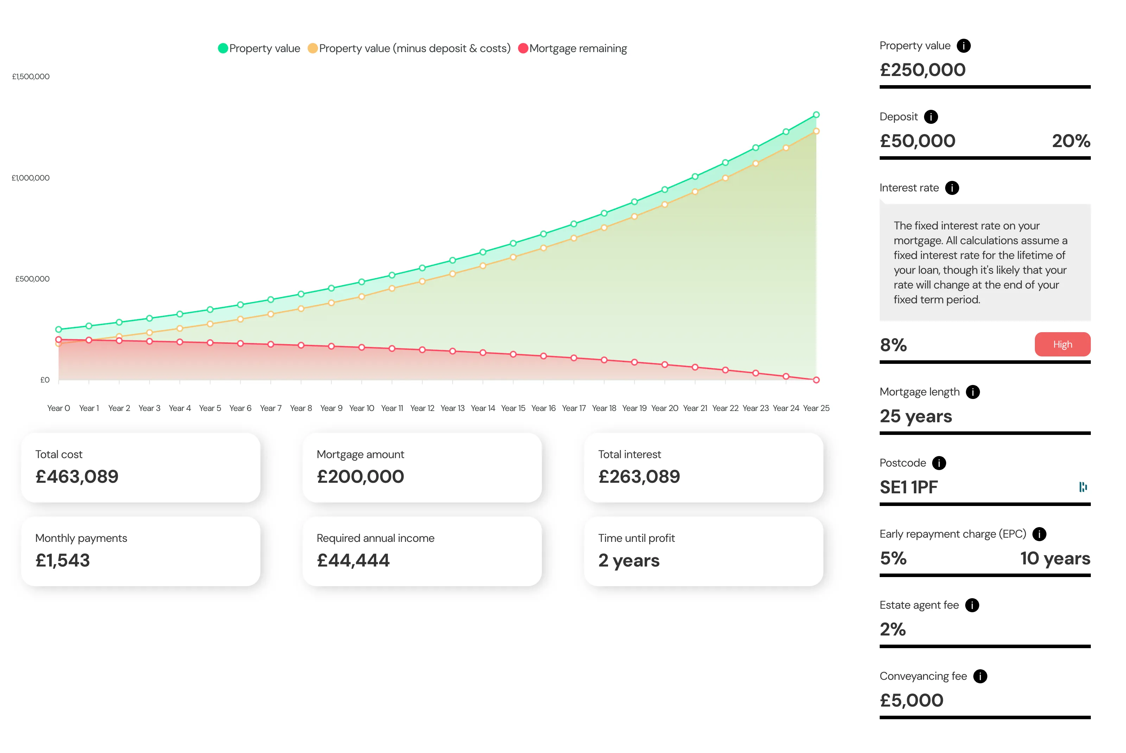Click the Year 25 property value data point

(x=816, y=115)
